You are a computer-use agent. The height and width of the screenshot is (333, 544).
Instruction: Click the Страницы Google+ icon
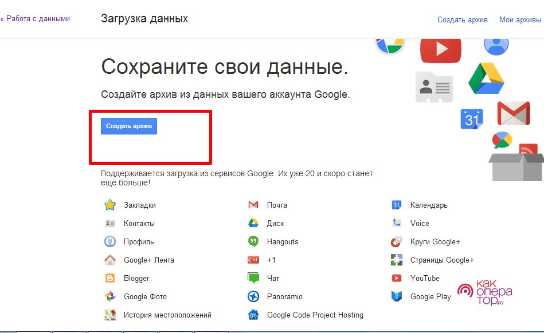pyautogui.click(x=397, y=260)
